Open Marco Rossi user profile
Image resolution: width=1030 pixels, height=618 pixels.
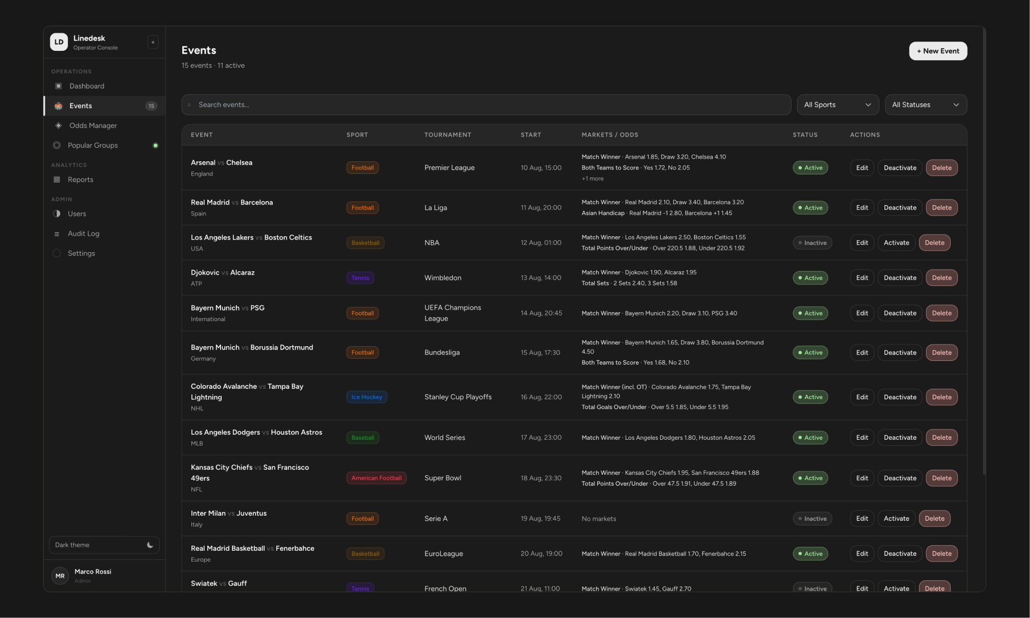pyautogui.click(x=104, y=575)
